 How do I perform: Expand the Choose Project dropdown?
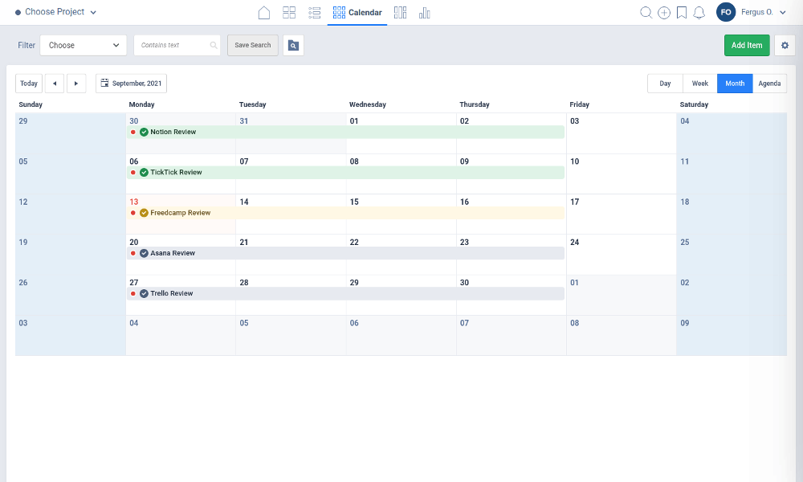tap(56, 12)
